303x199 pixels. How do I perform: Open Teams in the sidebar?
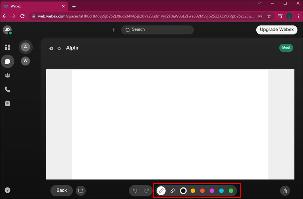[7, 75]
